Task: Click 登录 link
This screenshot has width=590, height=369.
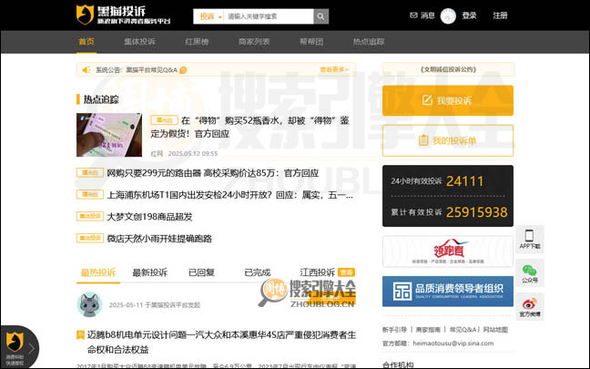Action: [x=469, y=15]
